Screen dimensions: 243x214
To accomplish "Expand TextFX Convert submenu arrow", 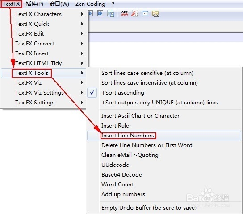I will tap(82, 43).
